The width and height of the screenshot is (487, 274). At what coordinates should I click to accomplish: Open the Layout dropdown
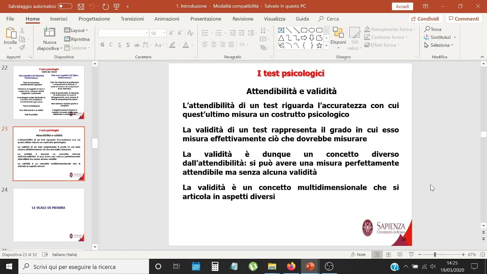[x=76, y=30]
